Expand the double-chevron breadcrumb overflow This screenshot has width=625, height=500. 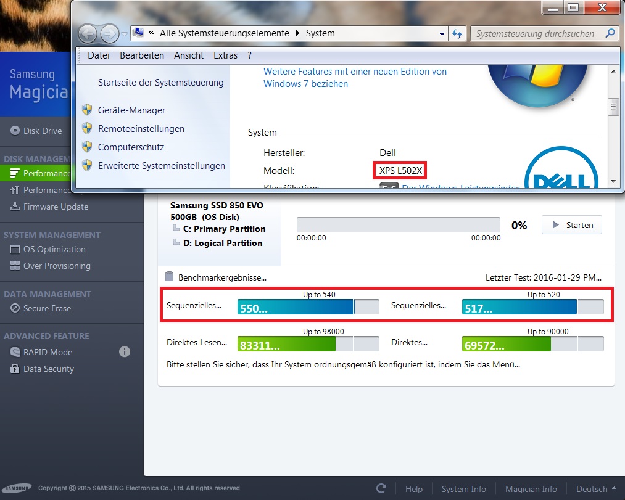(151, 33)
